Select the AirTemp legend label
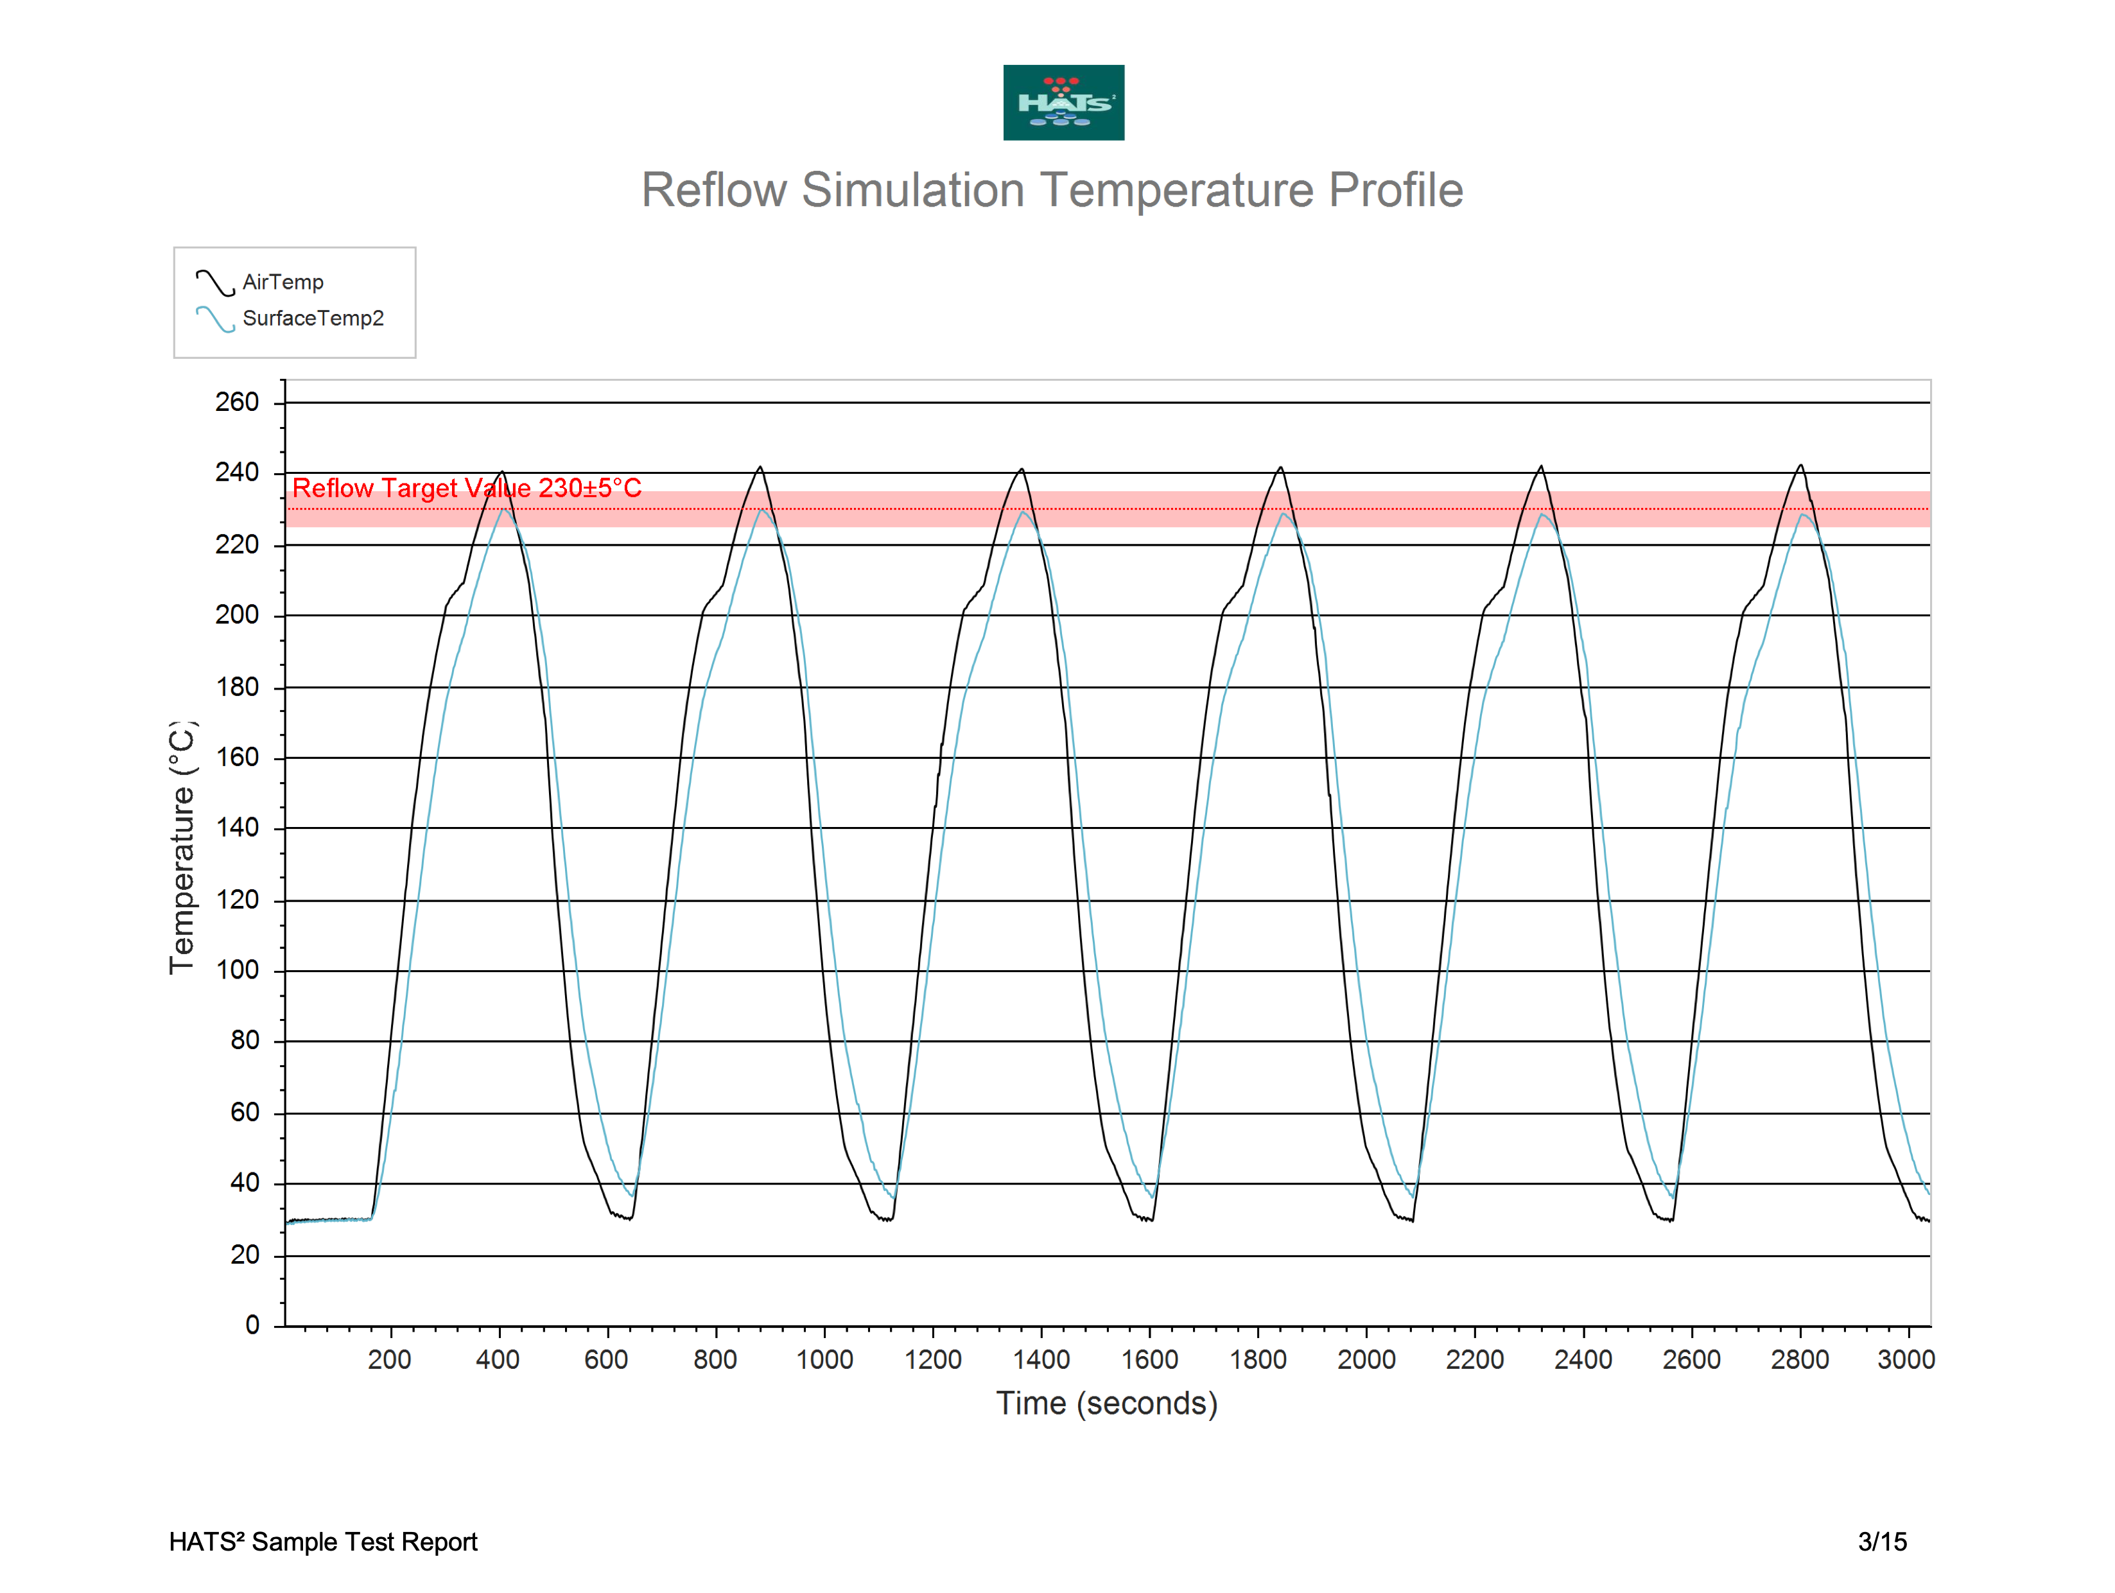 [283, 282]
